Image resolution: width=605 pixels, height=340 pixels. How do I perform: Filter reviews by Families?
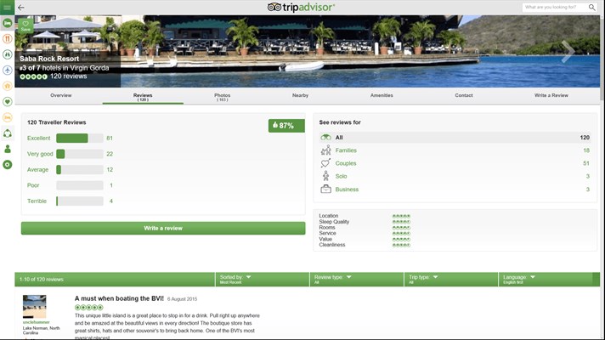point(455,150)
